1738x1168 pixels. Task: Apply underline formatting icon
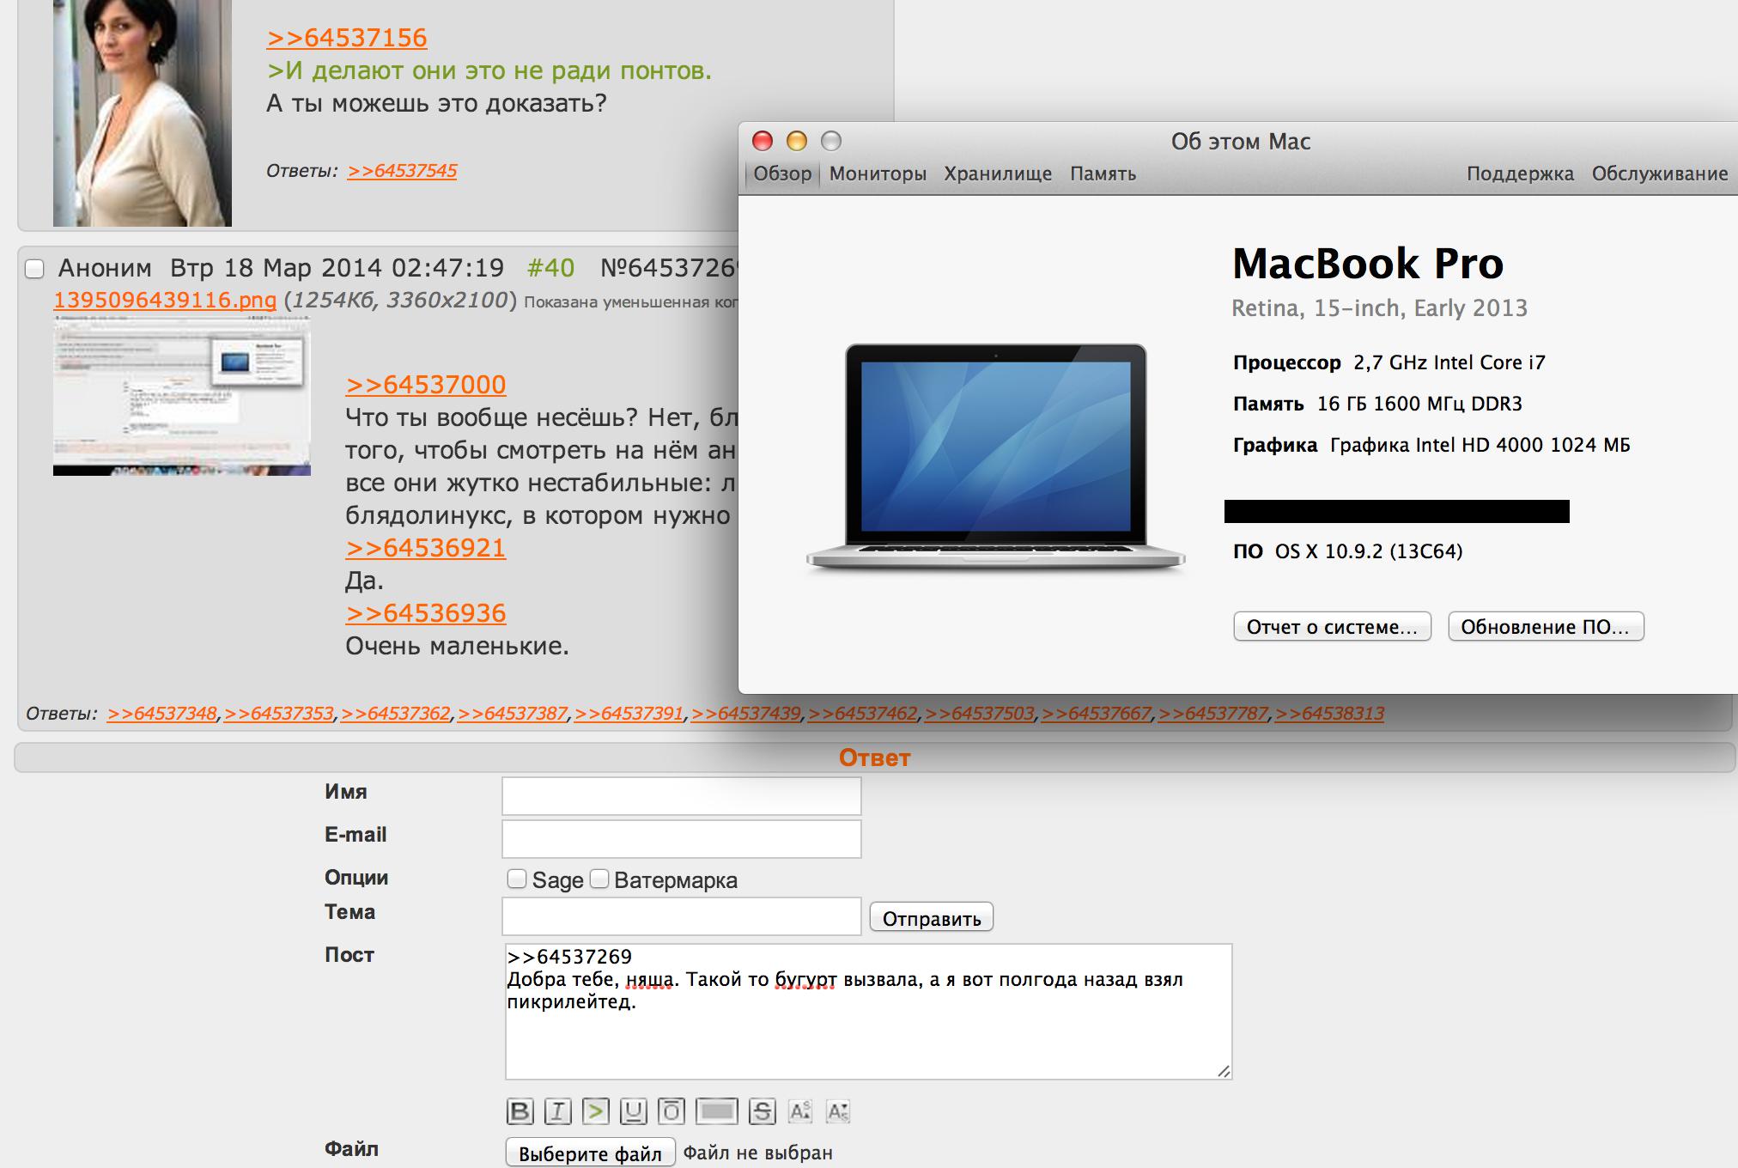tap(633, 1111)
